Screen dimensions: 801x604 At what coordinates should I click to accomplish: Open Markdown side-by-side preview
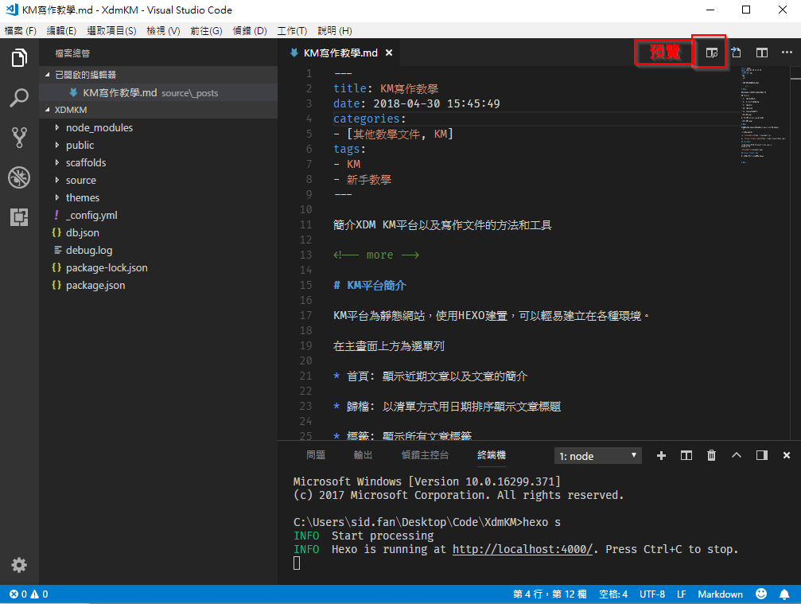click(708, 53)
